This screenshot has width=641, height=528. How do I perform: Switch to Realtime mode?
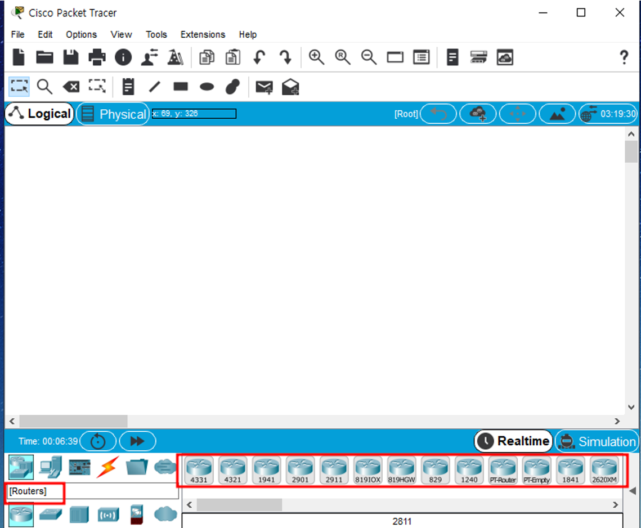pyautogui.click(x=514, y=441)
